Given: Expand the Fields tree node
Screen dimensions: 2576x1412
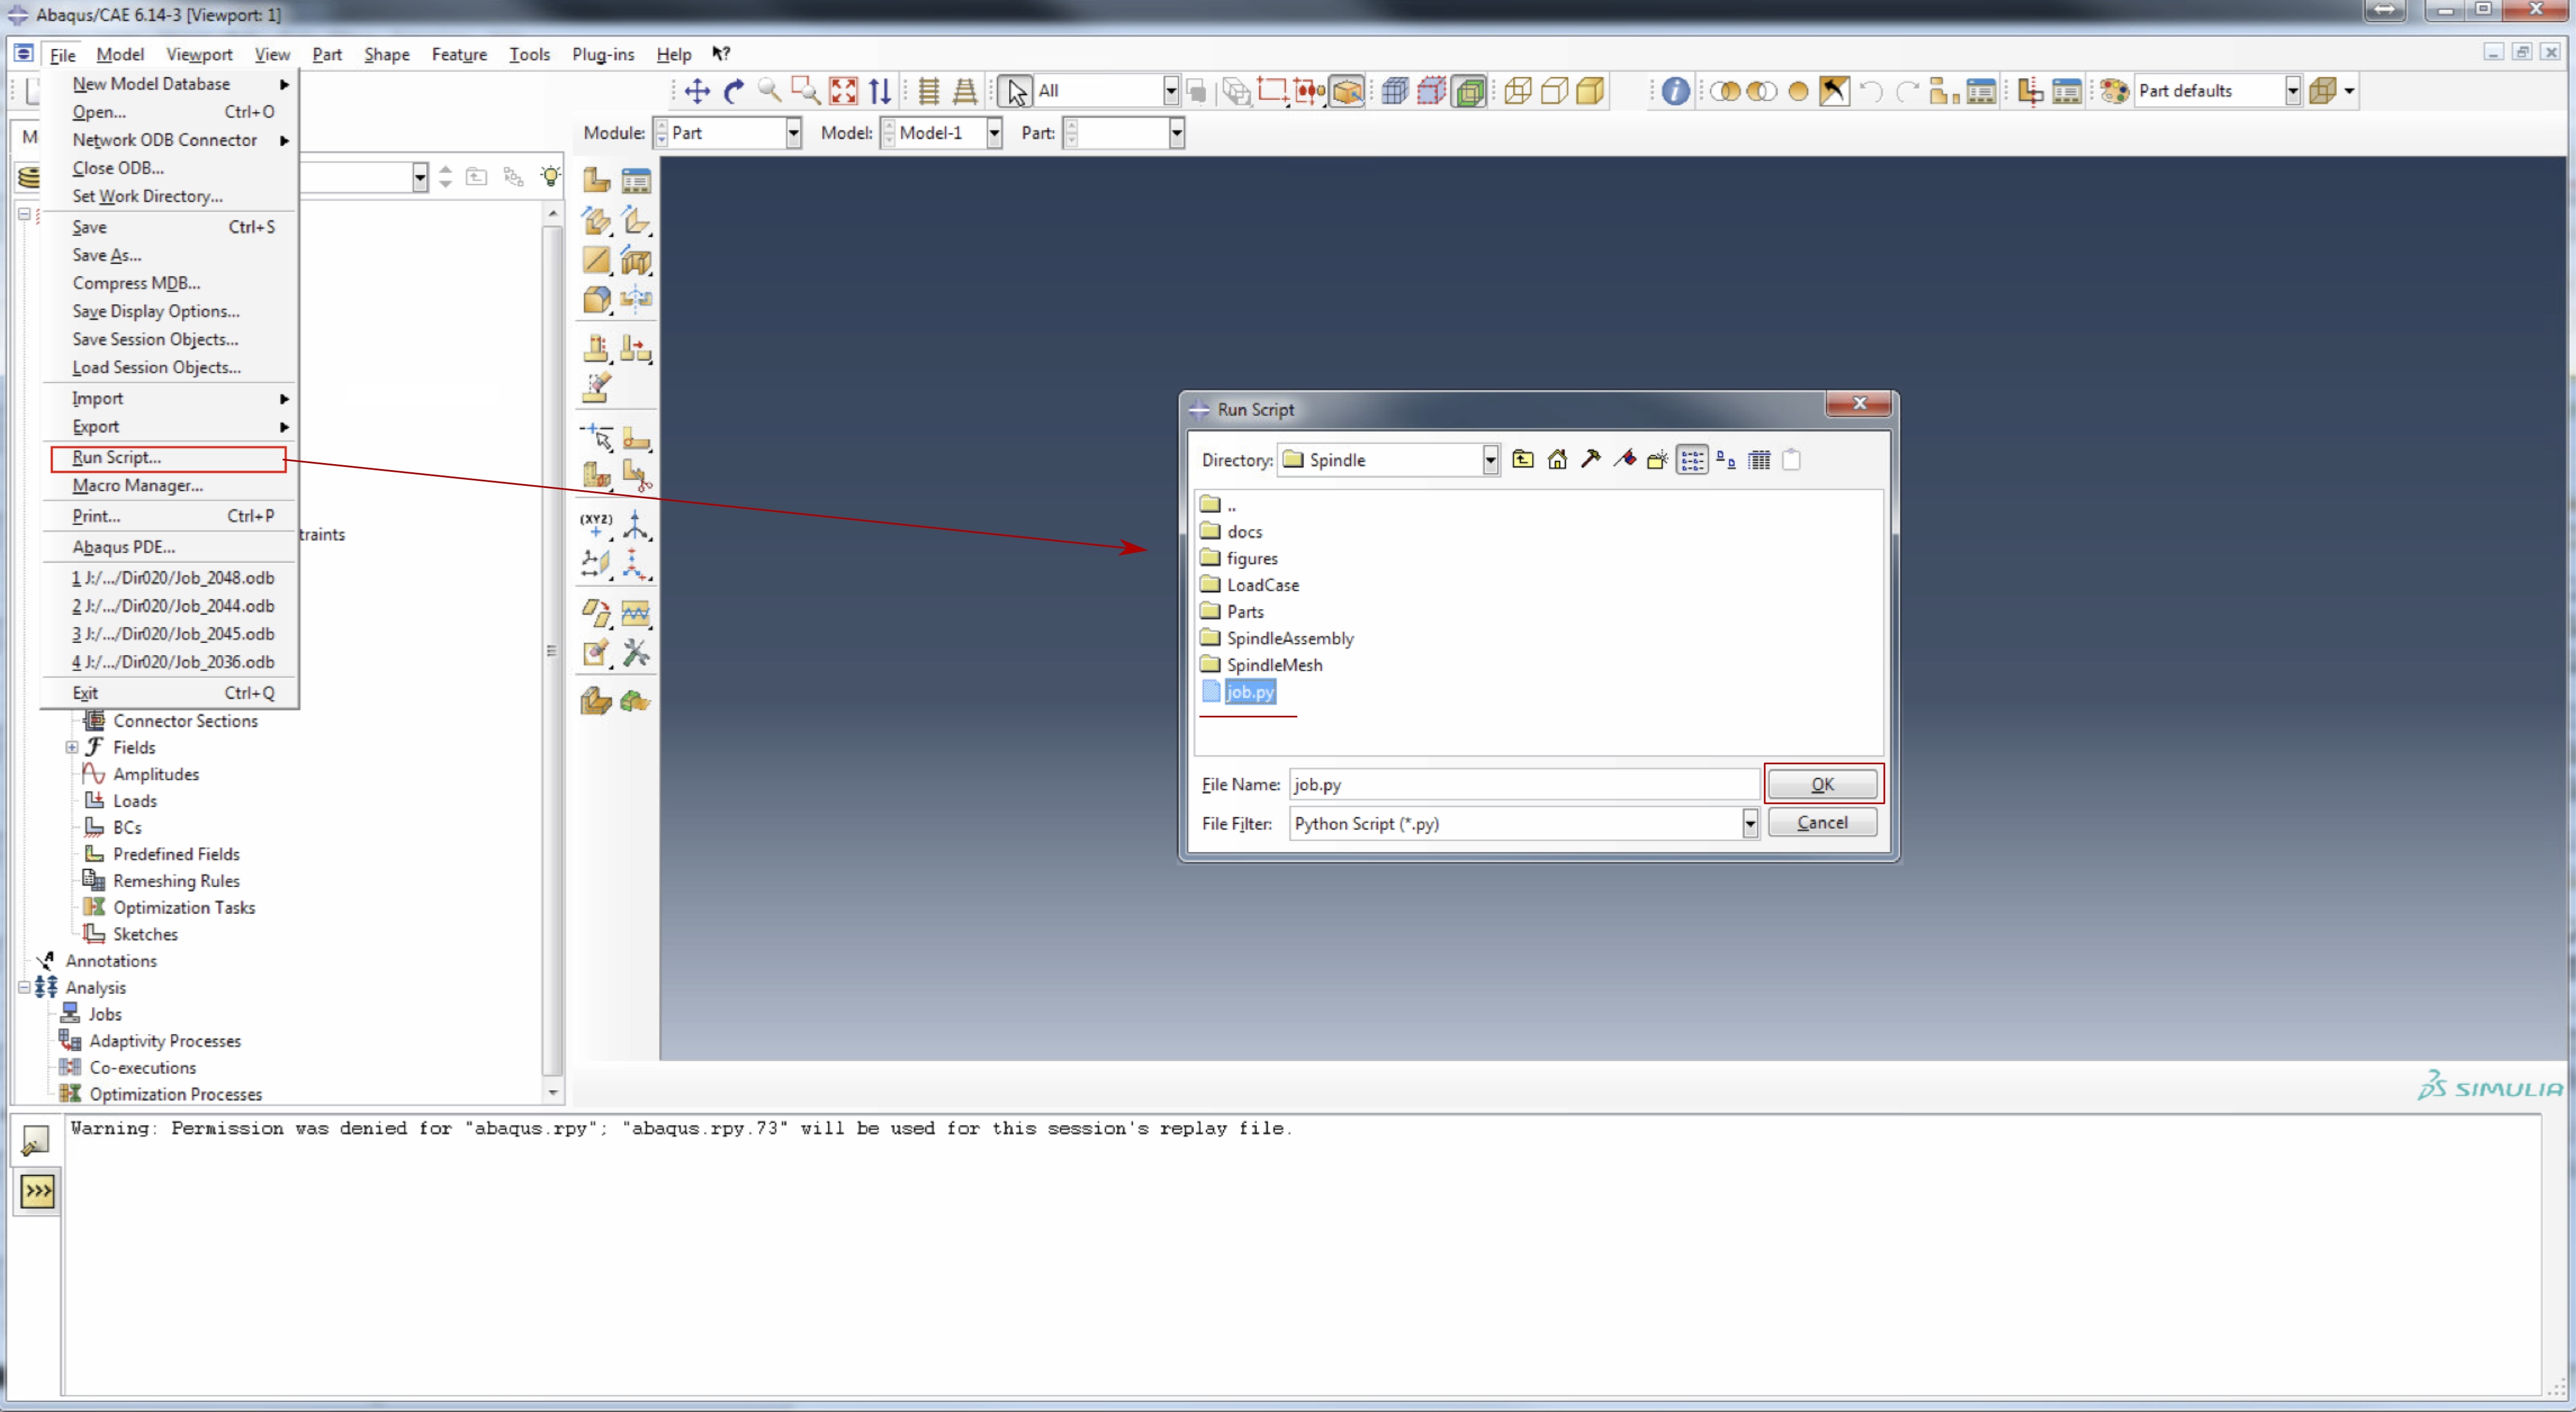Looking at the screenshot, I should click(71, 748).
